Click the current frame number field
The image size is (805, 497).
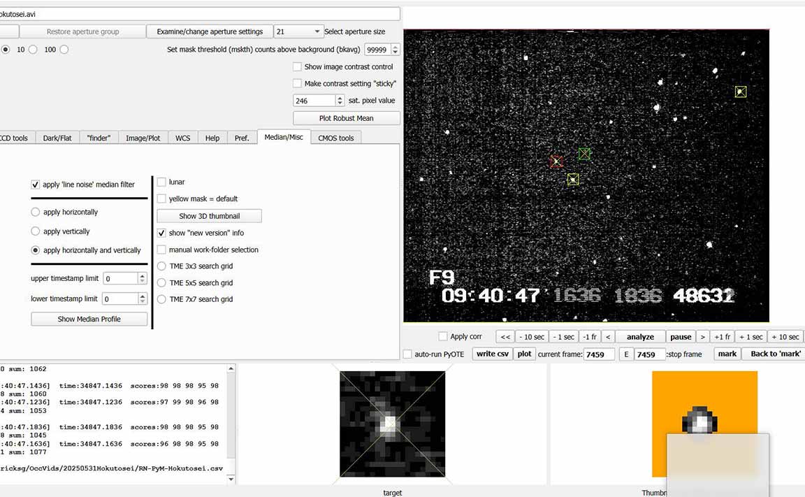[599, 354]
